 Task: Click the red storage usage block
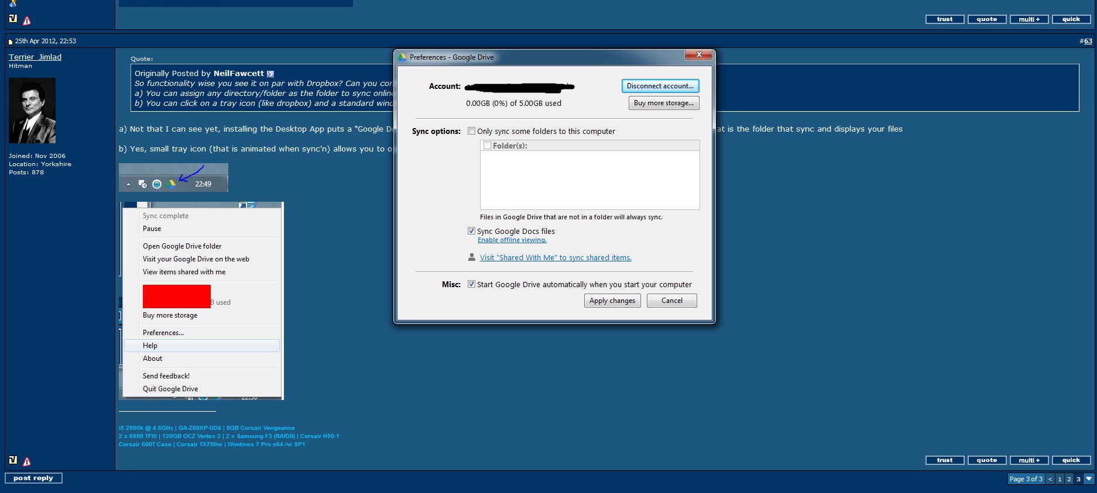pos(176,297)
